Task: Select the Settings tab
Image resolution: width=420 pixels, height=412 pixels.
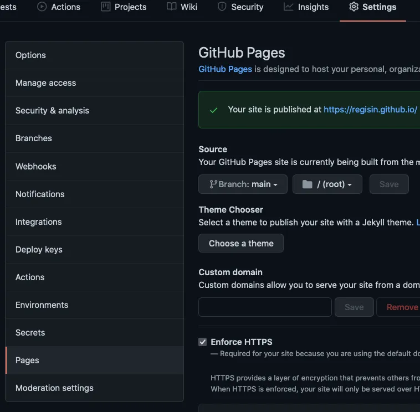Action: (x=373, y=7)
